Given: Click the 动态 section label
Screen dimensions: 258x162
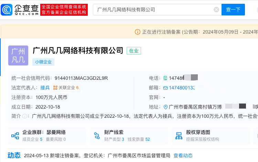Looking at the screenshot, I should pos(14,155).
